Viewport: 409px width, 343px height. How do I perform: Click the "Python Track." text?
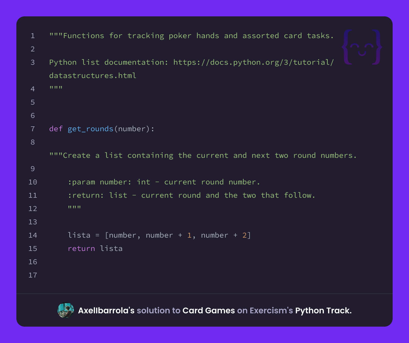point(323,311)
